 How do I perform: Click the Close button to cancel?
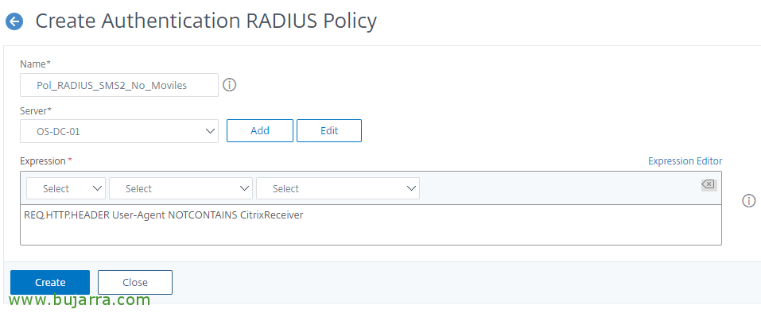tap(135, 282)
